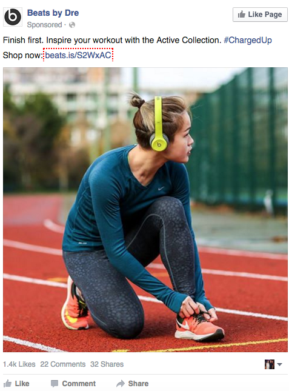Screen dimensions: 289x391
Task: Click the Like thumbs-up icon below post
Action: tap(8, 383)
